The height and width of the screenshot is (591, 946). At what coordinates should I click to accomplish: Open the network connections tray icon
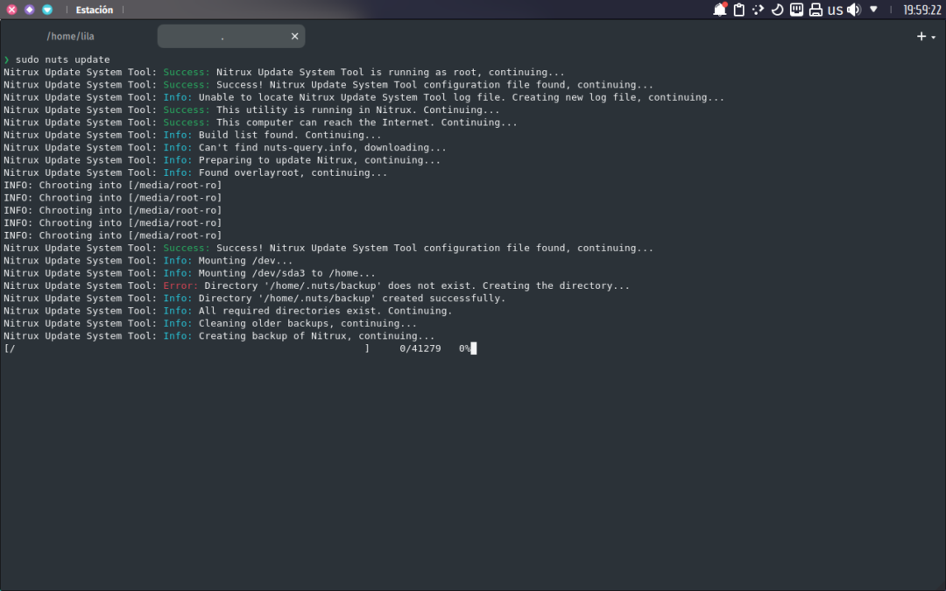[x=796, y=10]
